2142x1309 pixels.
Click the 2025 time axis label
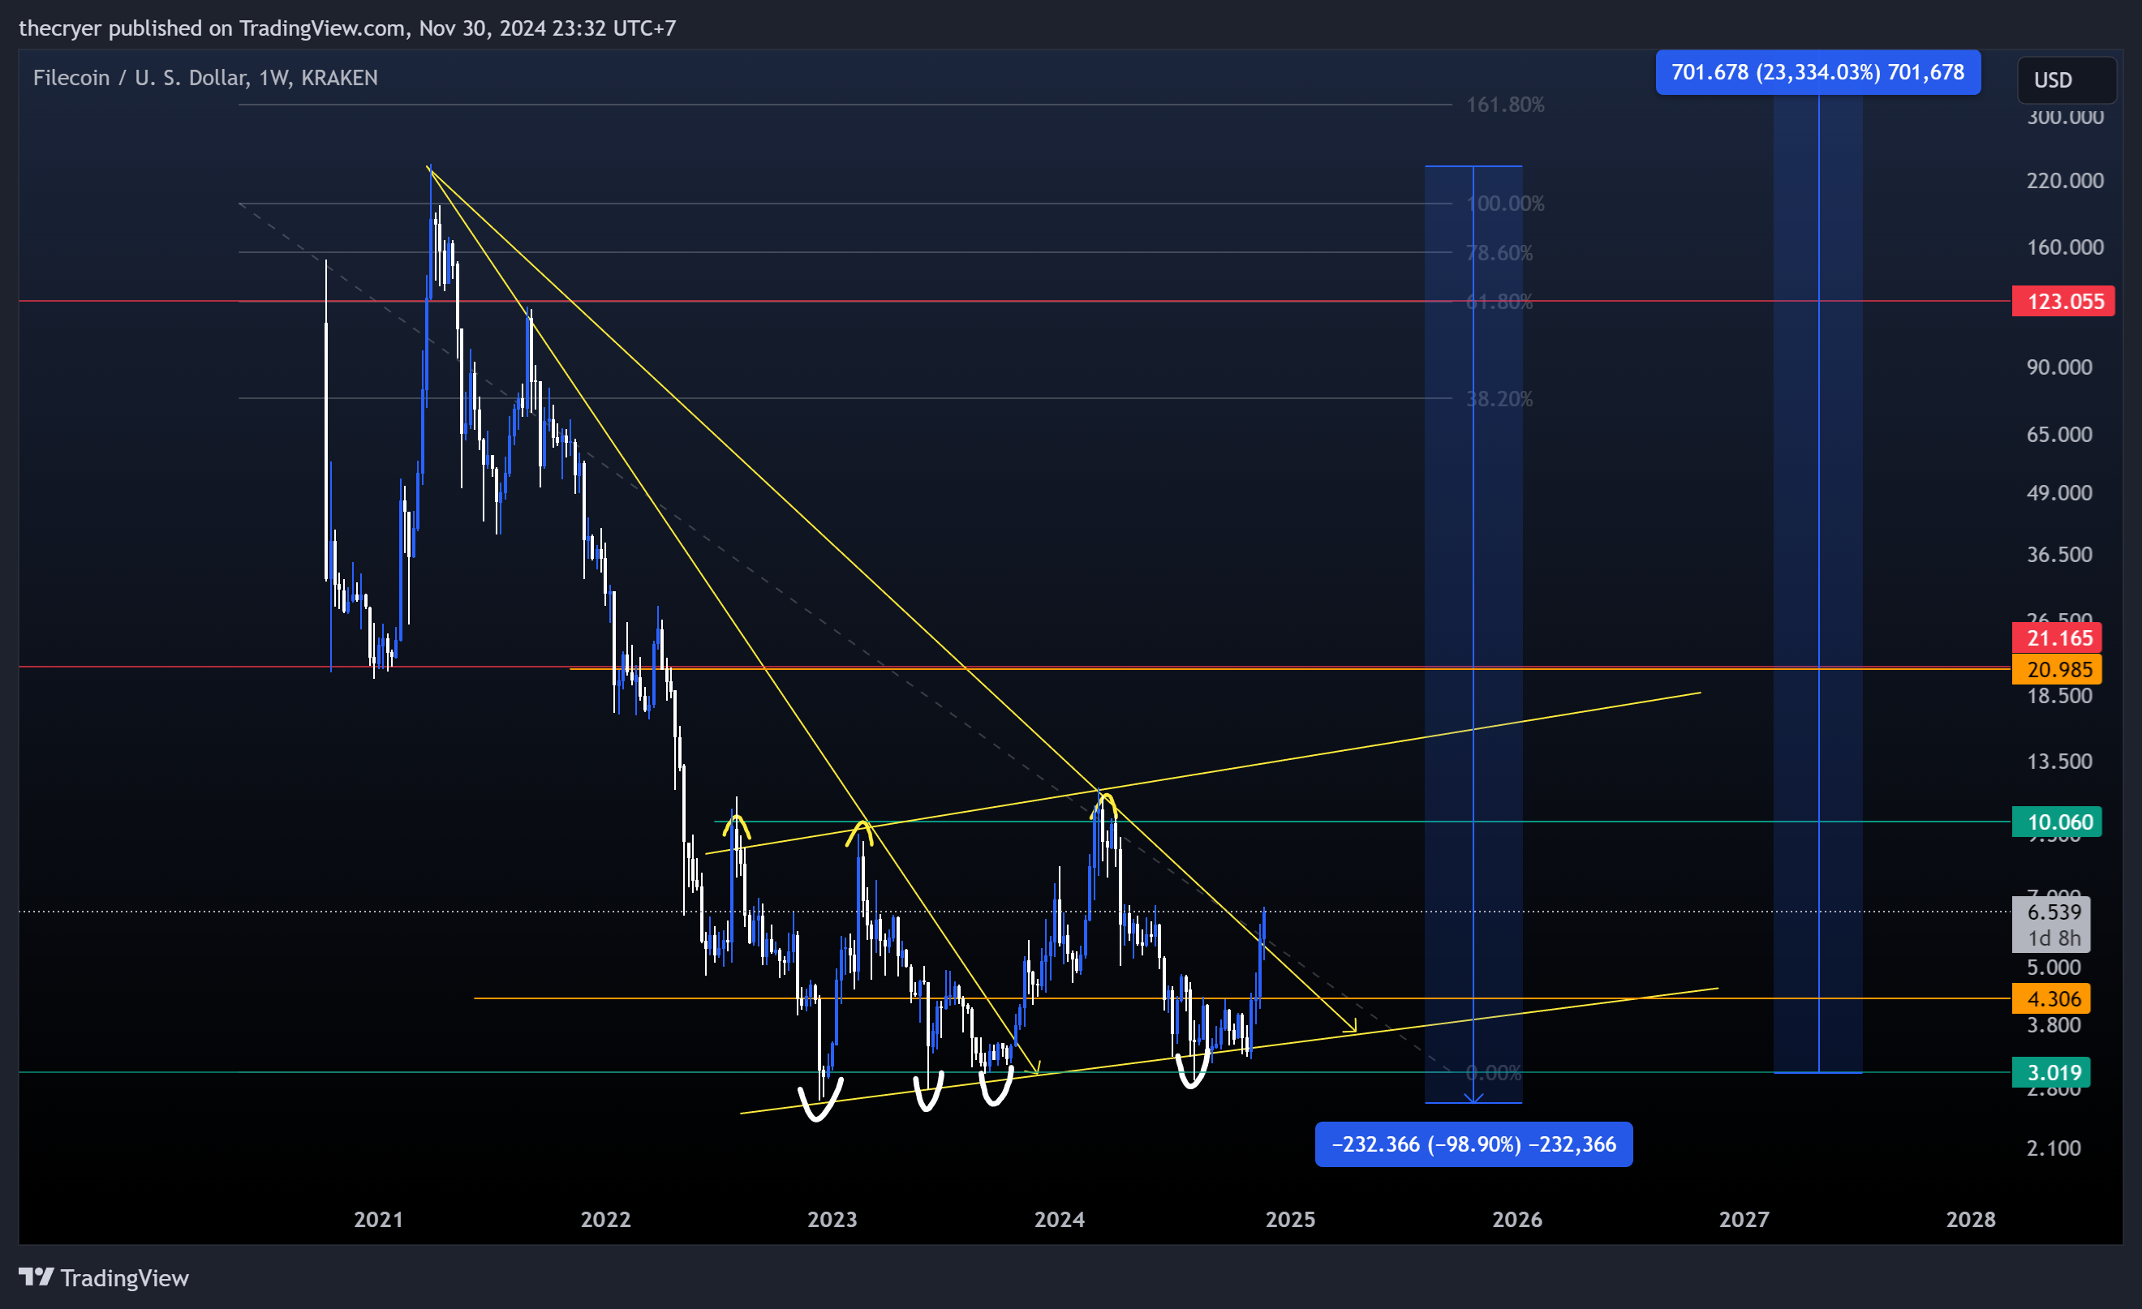tap(1290, 1220)
